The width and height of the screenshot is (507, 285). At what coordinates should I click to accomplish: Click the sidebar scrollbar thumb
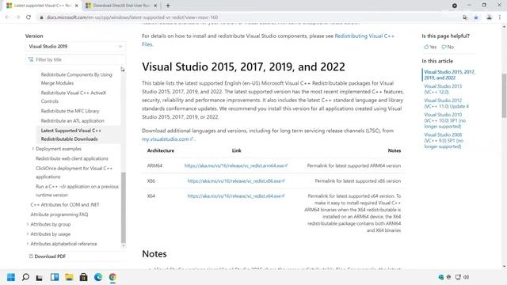pos(124,207)
